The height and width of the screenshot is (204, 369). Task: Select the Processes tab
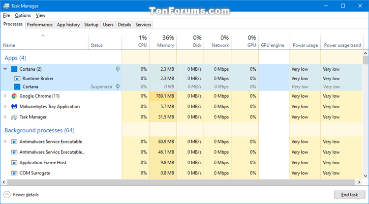click(x=13, y=24)
